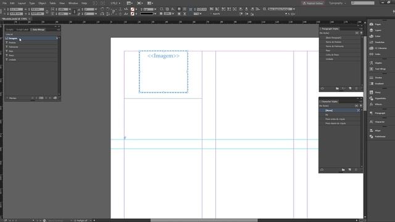Image resolution: width=395 pixels, height=222 pixels.
Task: Open the Object menu
Action: pyautogui.click(x=42, y=3)
